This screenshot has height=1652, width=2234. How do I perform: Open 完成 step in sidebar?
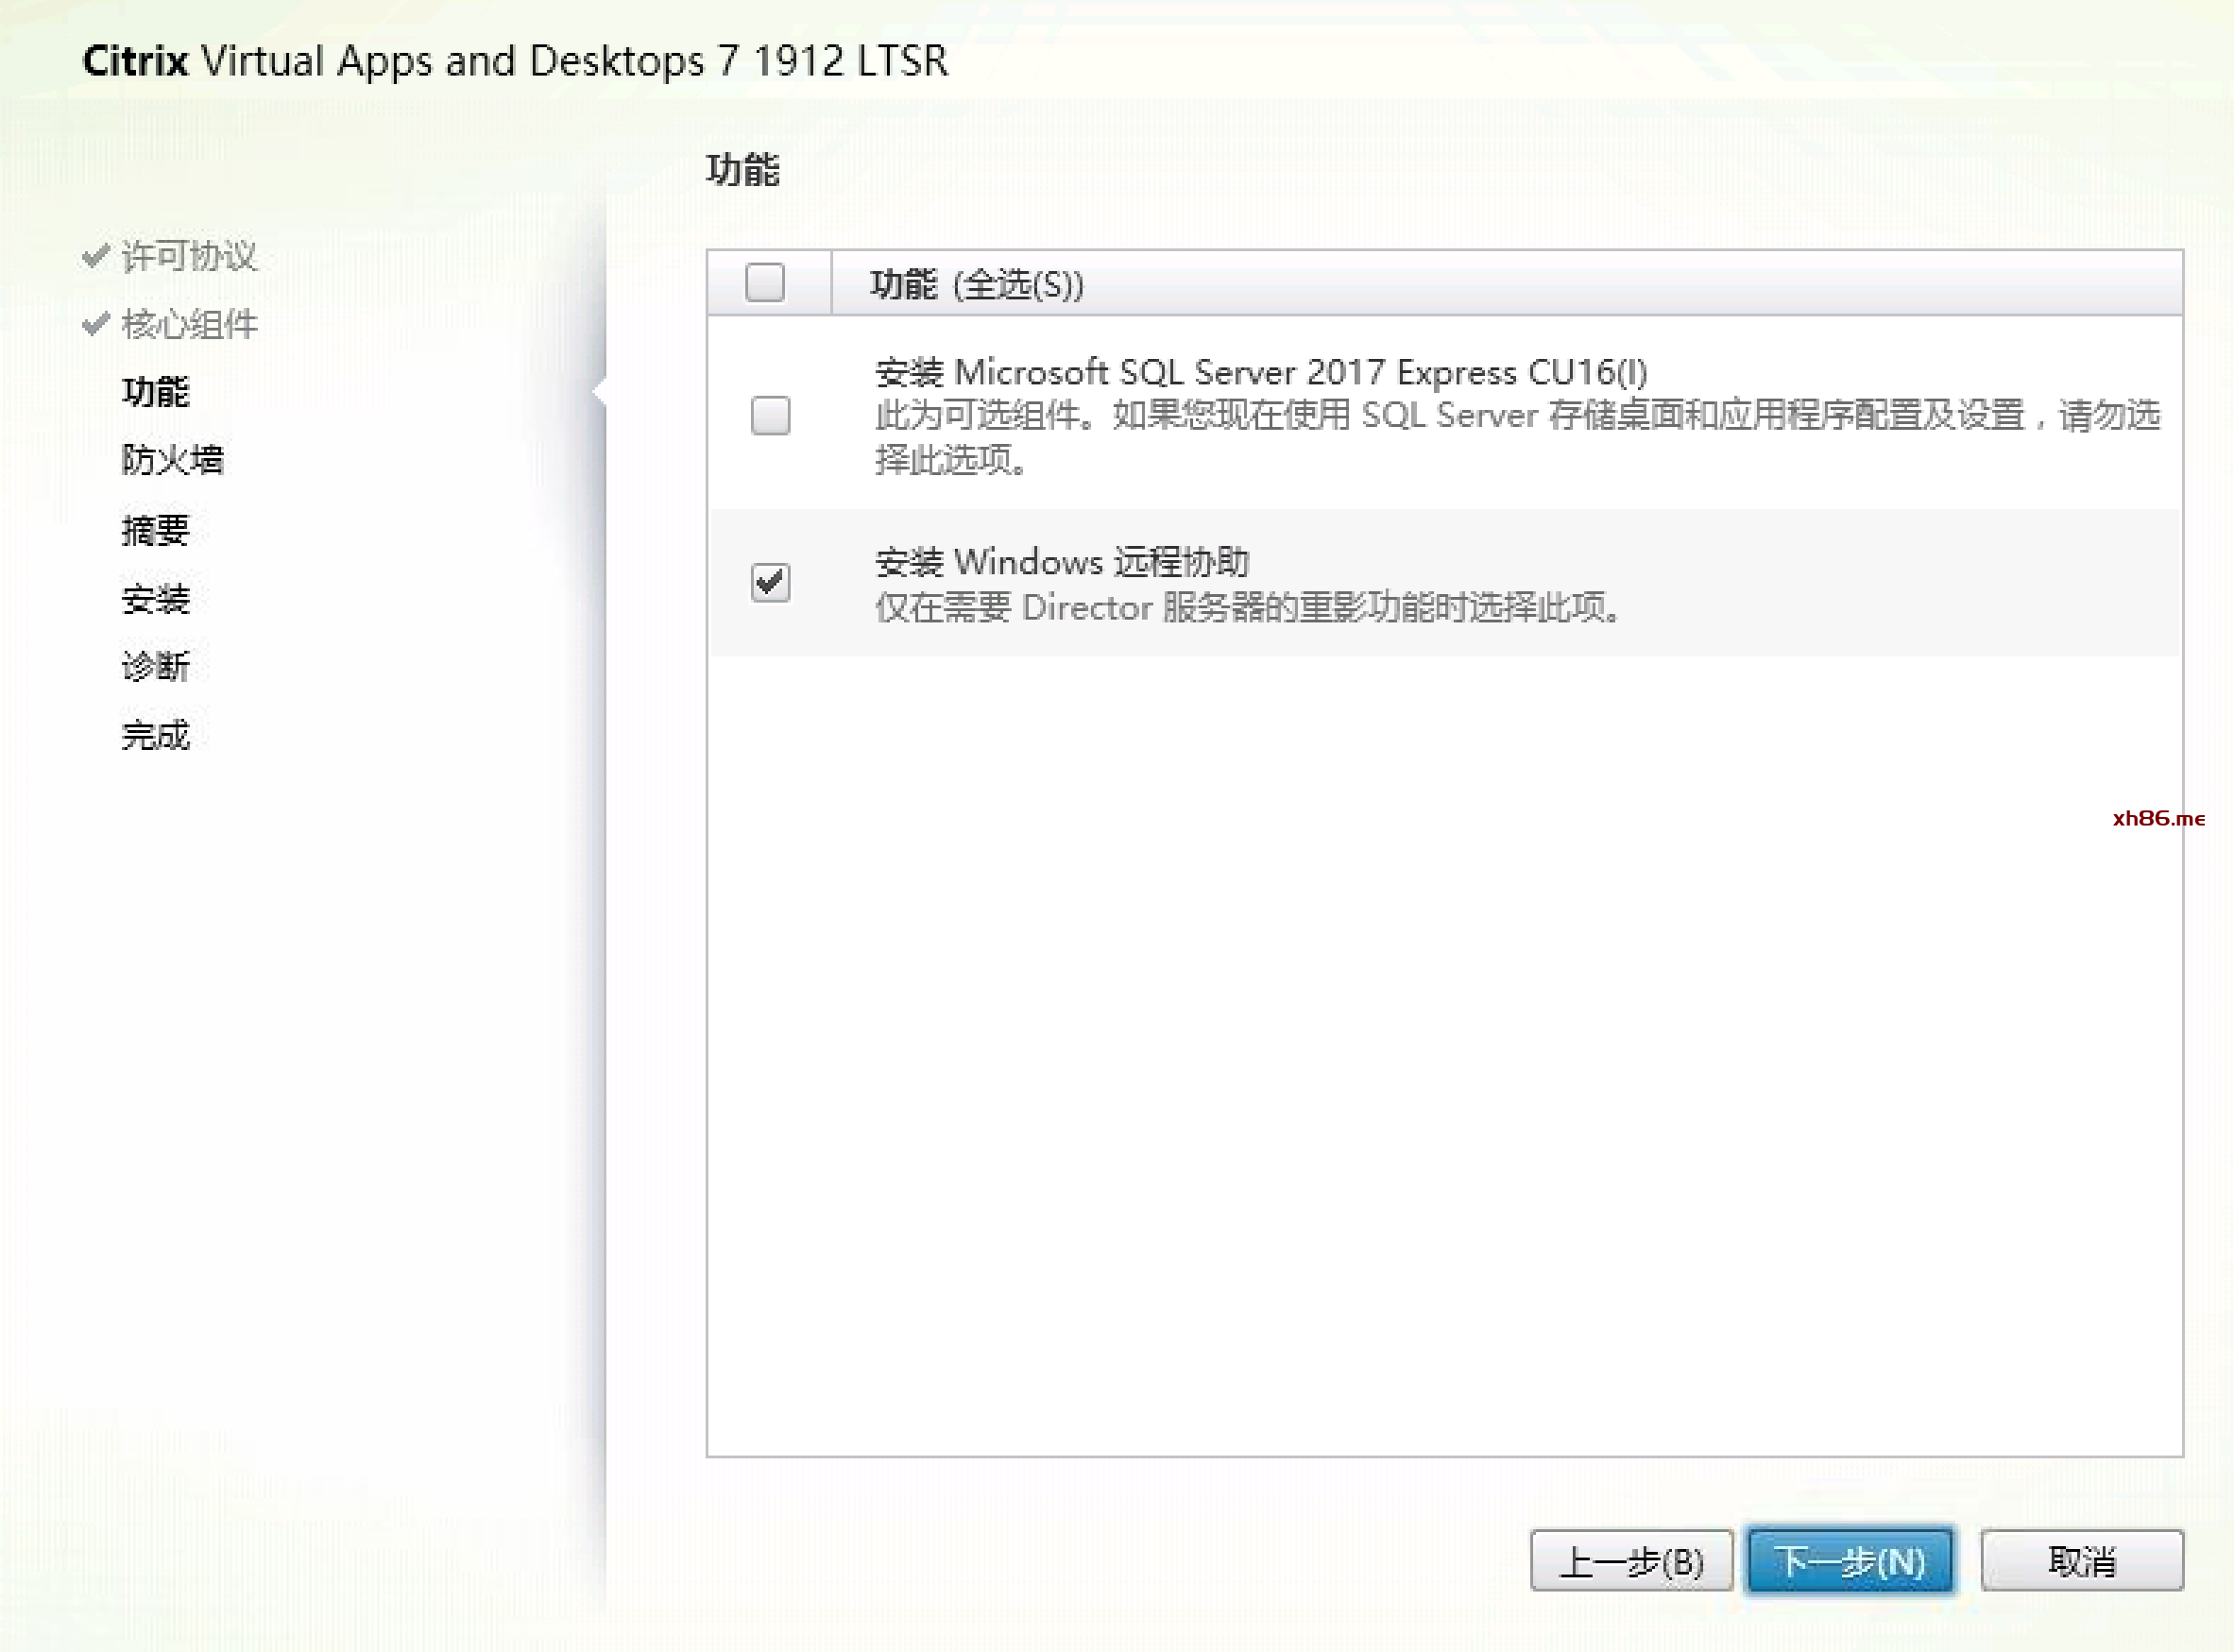[x=155, y=736]
